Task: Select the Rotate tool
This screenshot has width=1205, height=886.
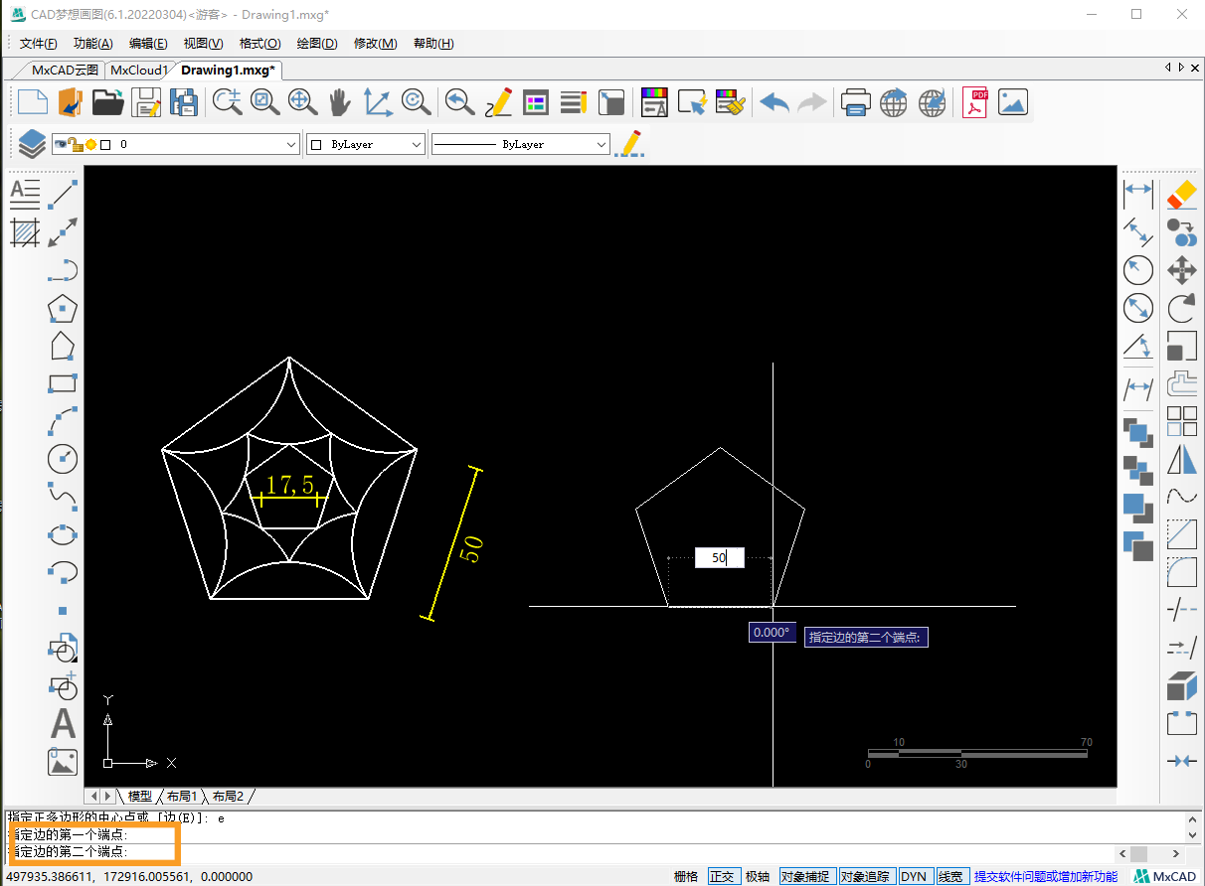Action: coord(1182,307)
